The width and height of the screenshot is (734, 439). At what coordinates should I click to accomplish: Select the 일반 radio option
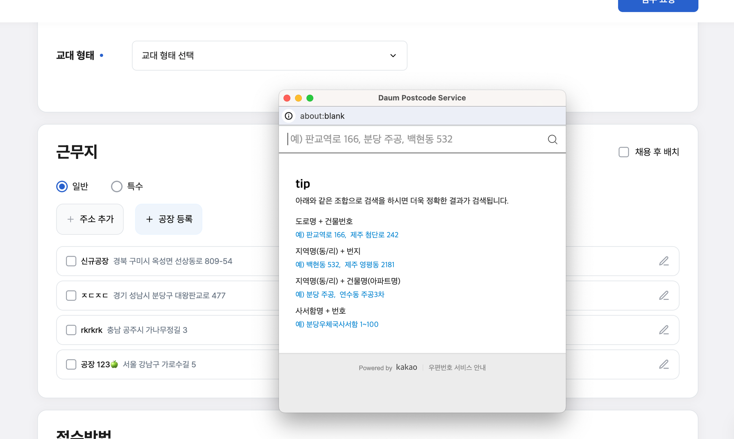62,186
